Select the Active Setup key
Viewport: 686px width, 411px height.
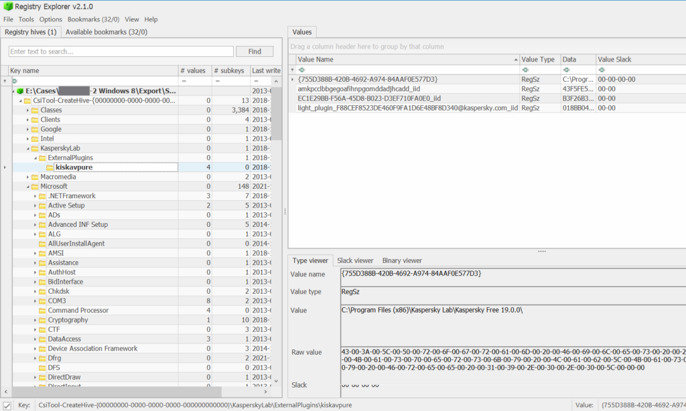coord(66,205)
